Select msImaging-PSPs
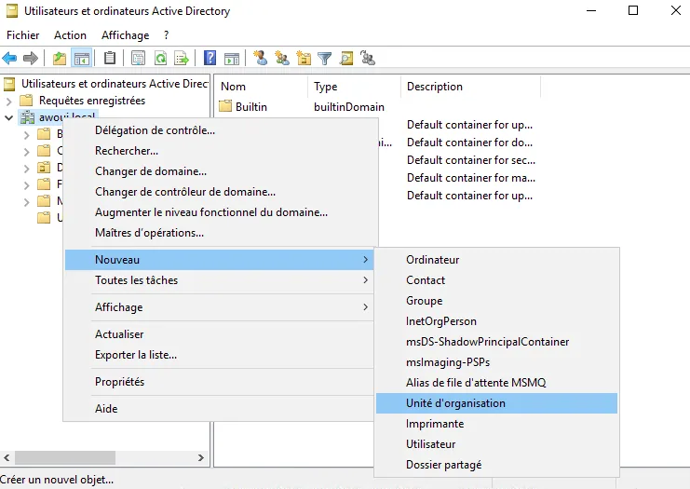690x489 pixels. click(x=497, y=362)
